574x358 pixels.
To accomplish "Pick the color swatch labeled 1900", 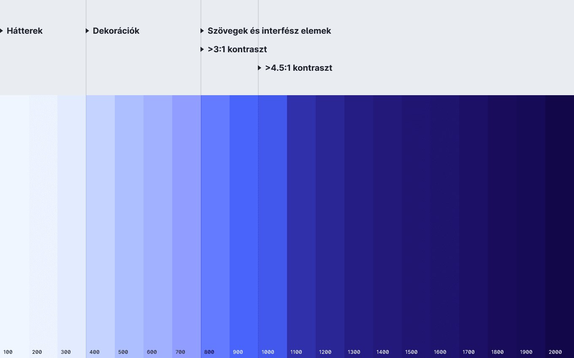I will coord(531,227).
